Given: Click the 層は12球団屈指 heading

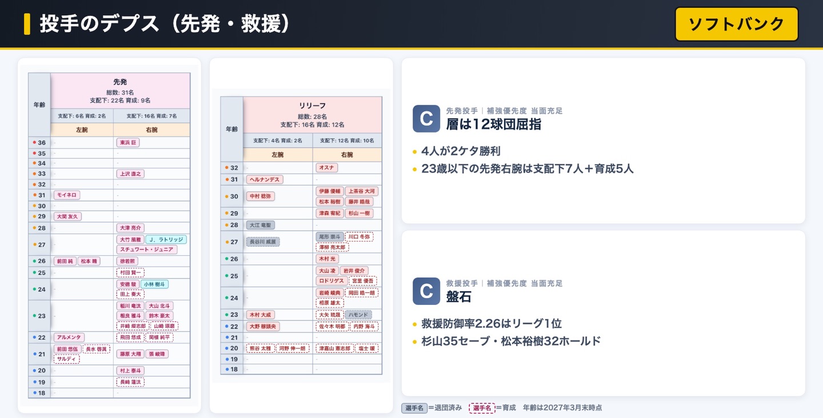Looking at the screenshot, I should point(494,124).
